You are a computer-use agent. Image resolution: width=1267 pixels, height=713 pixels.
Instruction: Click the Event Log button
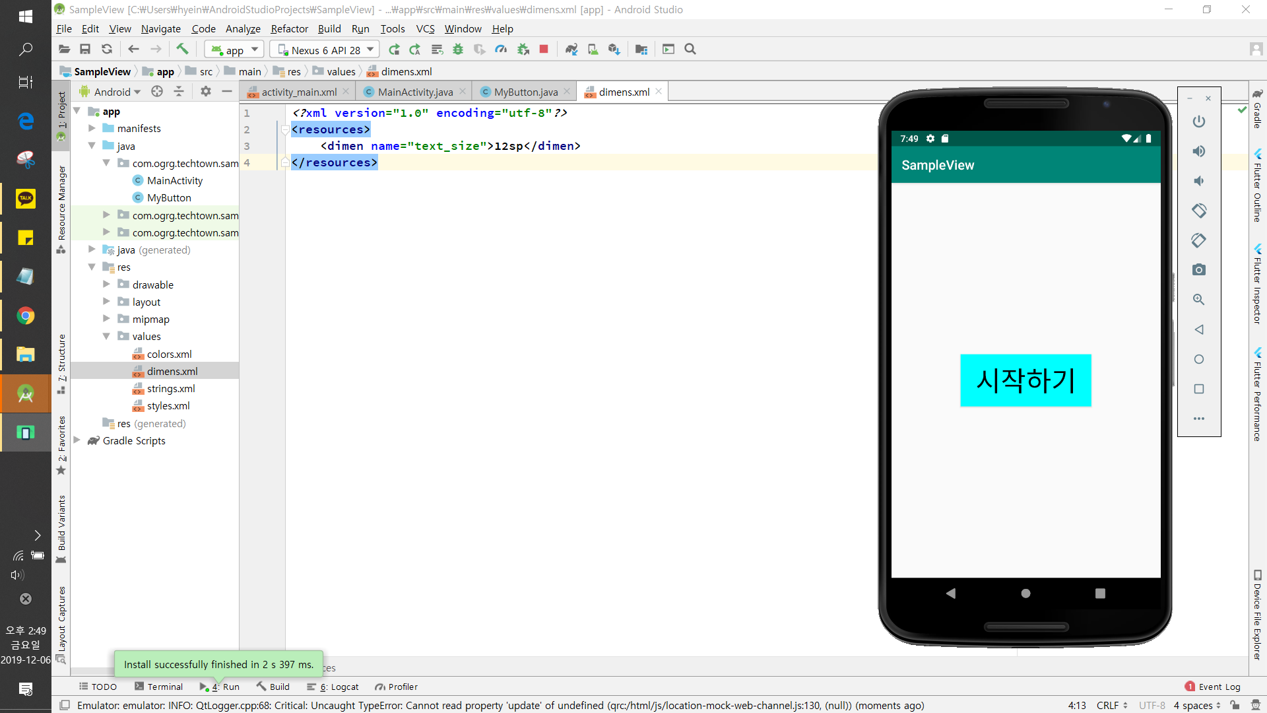[x=1213, y=687]
